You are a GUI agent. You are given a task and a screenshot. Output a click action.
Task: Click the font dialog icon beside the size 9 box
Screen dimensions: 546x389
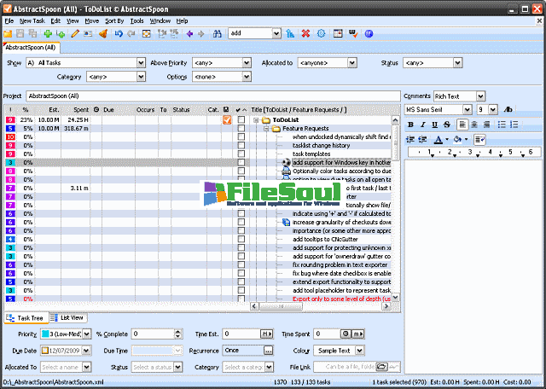[x=508, y=109]
